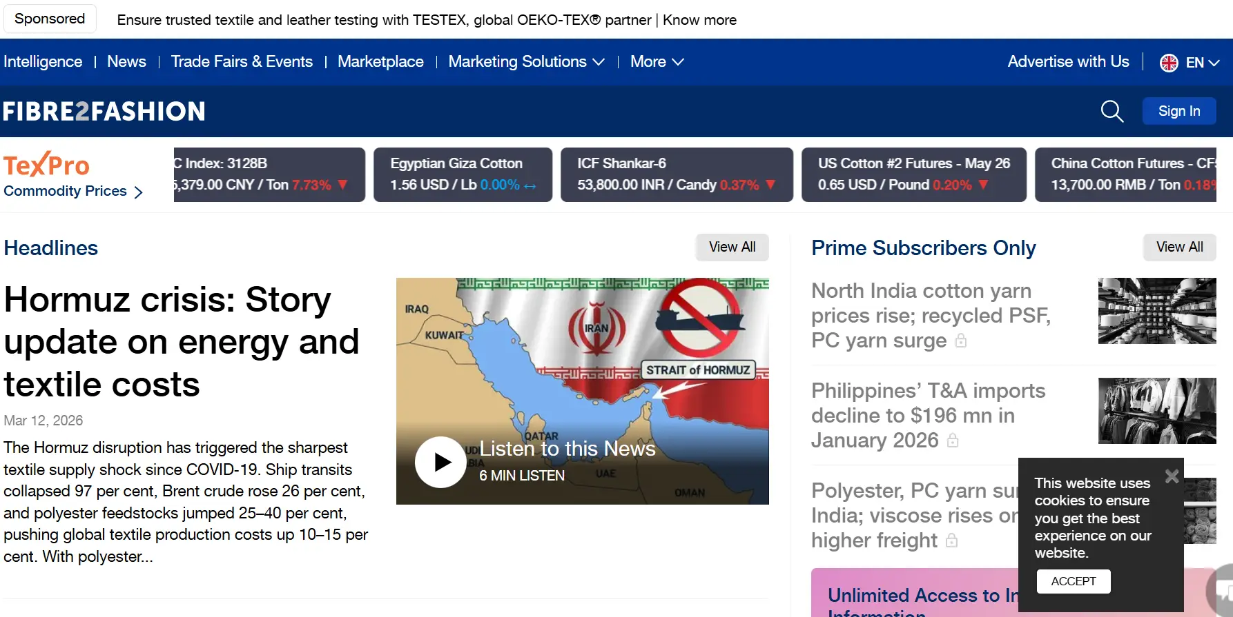Click the Headlines section heading
1233x617 pixels.
[x=51, y=248]
